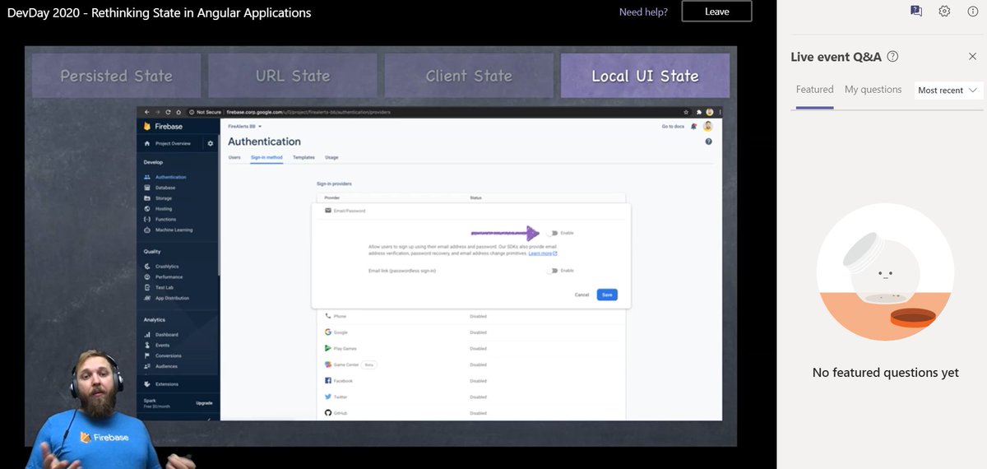
Task: Click the Client State slide tab
Action: tap(469, 76)
